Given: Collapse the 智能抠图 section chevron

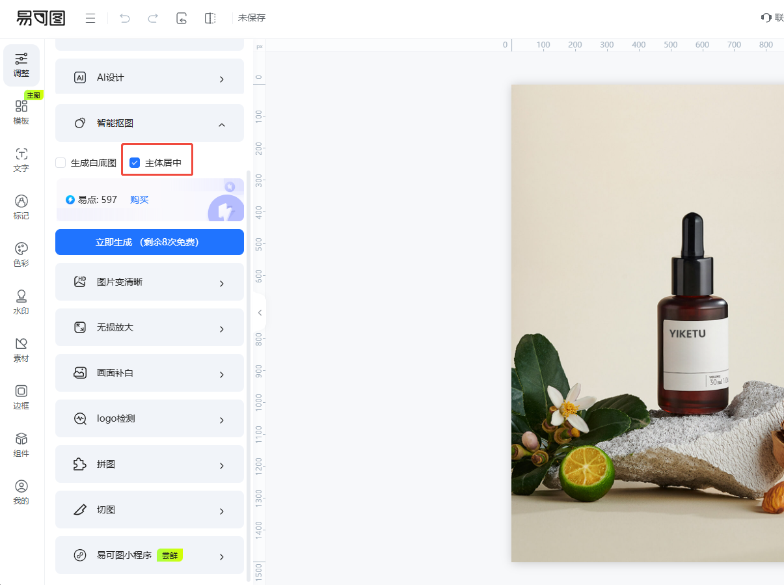Looking at the screenshot, I should pos(222,124).
